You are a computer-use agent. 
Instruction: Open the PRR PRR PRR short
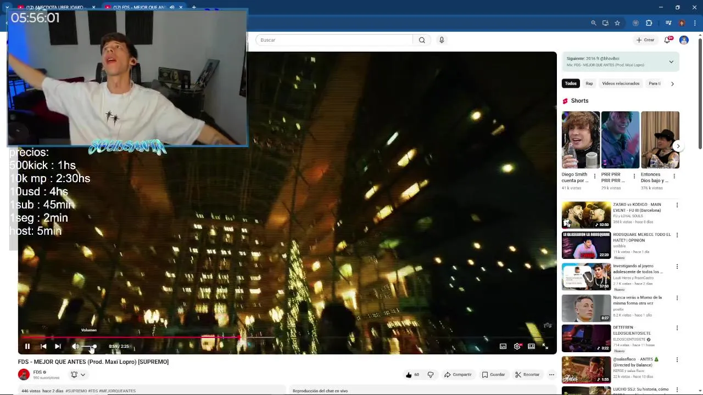(620, 140)
